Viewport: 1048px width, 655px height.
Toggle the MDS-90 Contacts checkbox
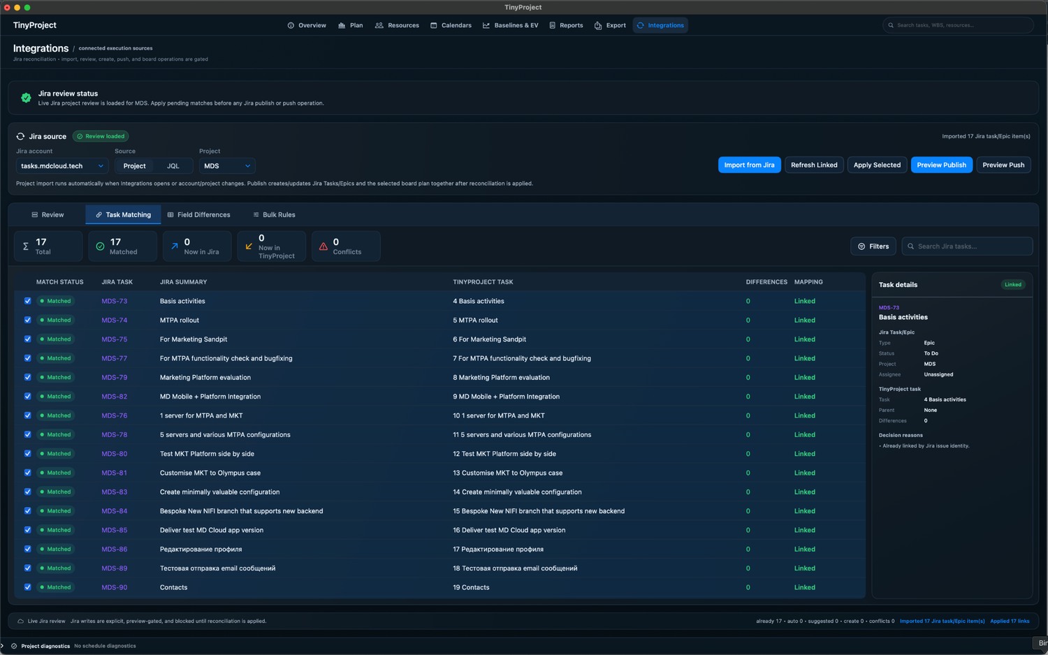pyautogui.click(x=28, y=587)
